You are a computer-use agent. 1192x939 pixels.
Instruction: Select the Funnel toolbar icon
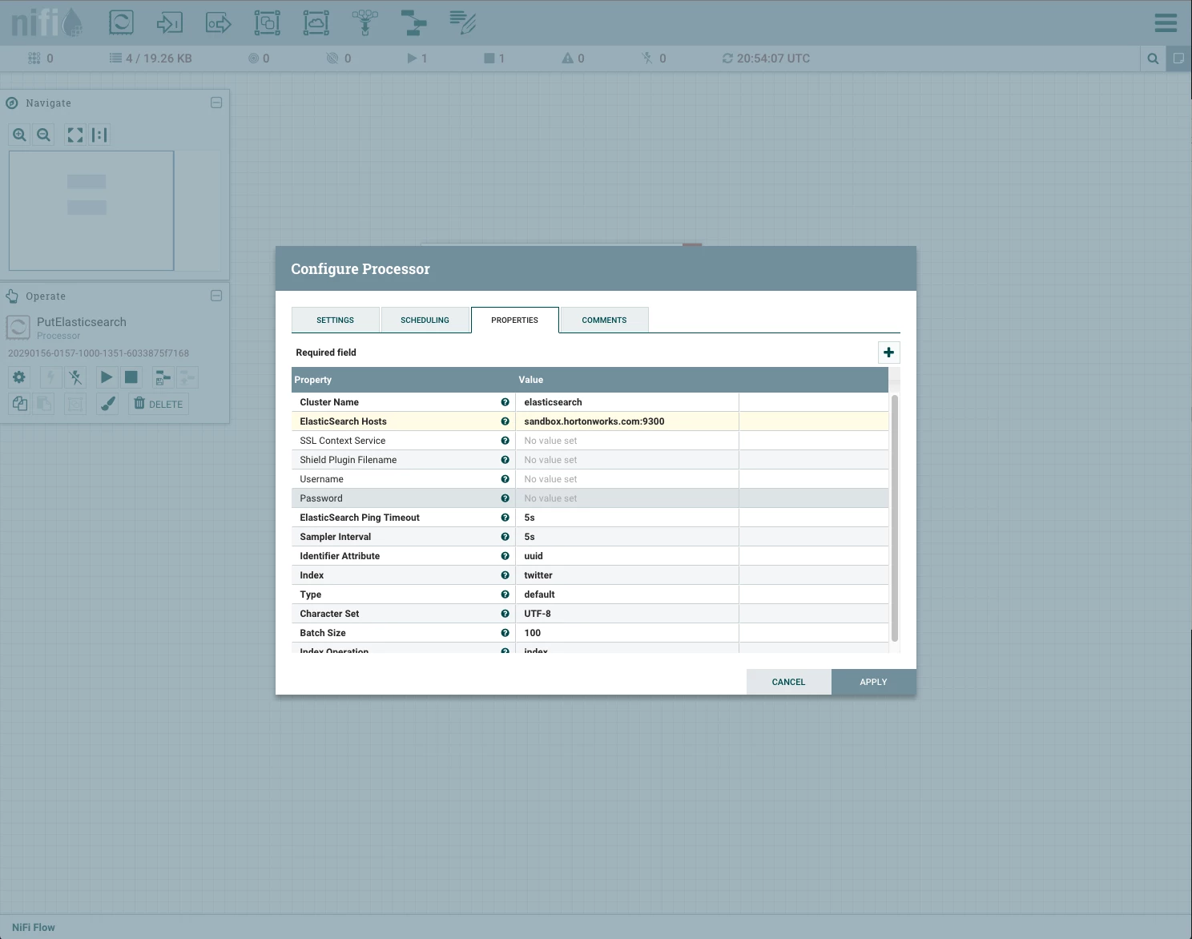pyautogui.click(x=365, y=22)
